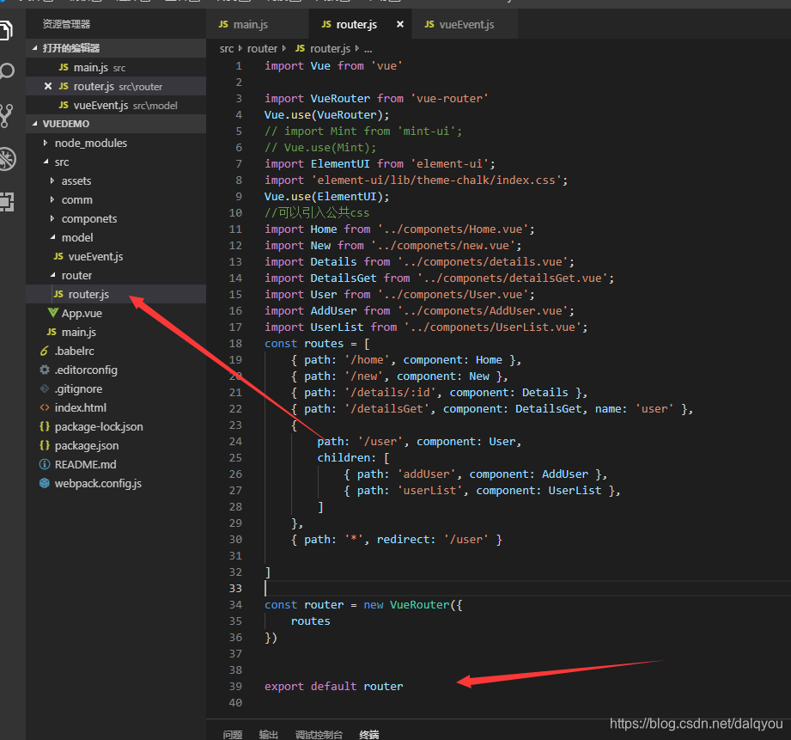Screen dimensions: 791x740
Task: Close the router.js editor tab
Action: [x=400, y=24]
